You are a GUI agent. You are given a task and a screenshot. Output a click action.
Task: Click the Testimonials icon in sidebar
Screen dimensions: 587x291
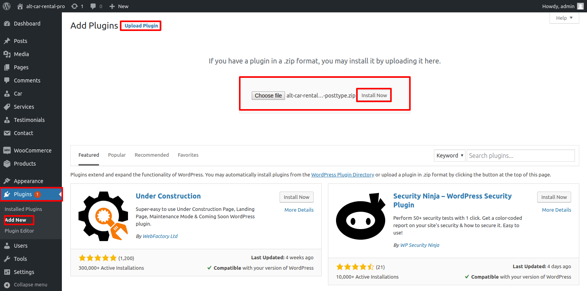tap(7, 120)
